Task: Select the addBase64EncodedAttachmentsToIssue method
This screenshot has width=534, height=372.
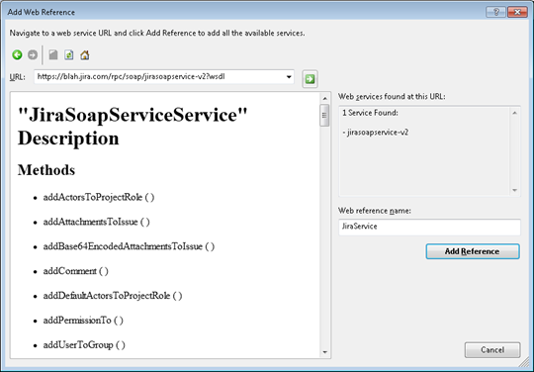Action: [129, 246]
